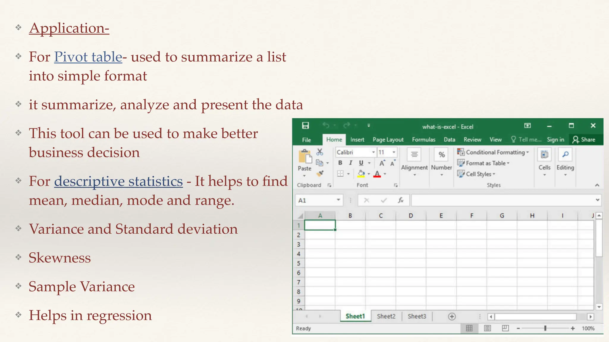The height and width of the screenshot is (342, 609).
Task: Toggle Underline formatting
Action: (361, 163)
